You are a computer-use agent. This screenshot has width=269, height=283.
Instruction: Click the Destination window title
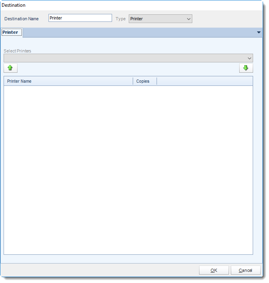point(14,5)
